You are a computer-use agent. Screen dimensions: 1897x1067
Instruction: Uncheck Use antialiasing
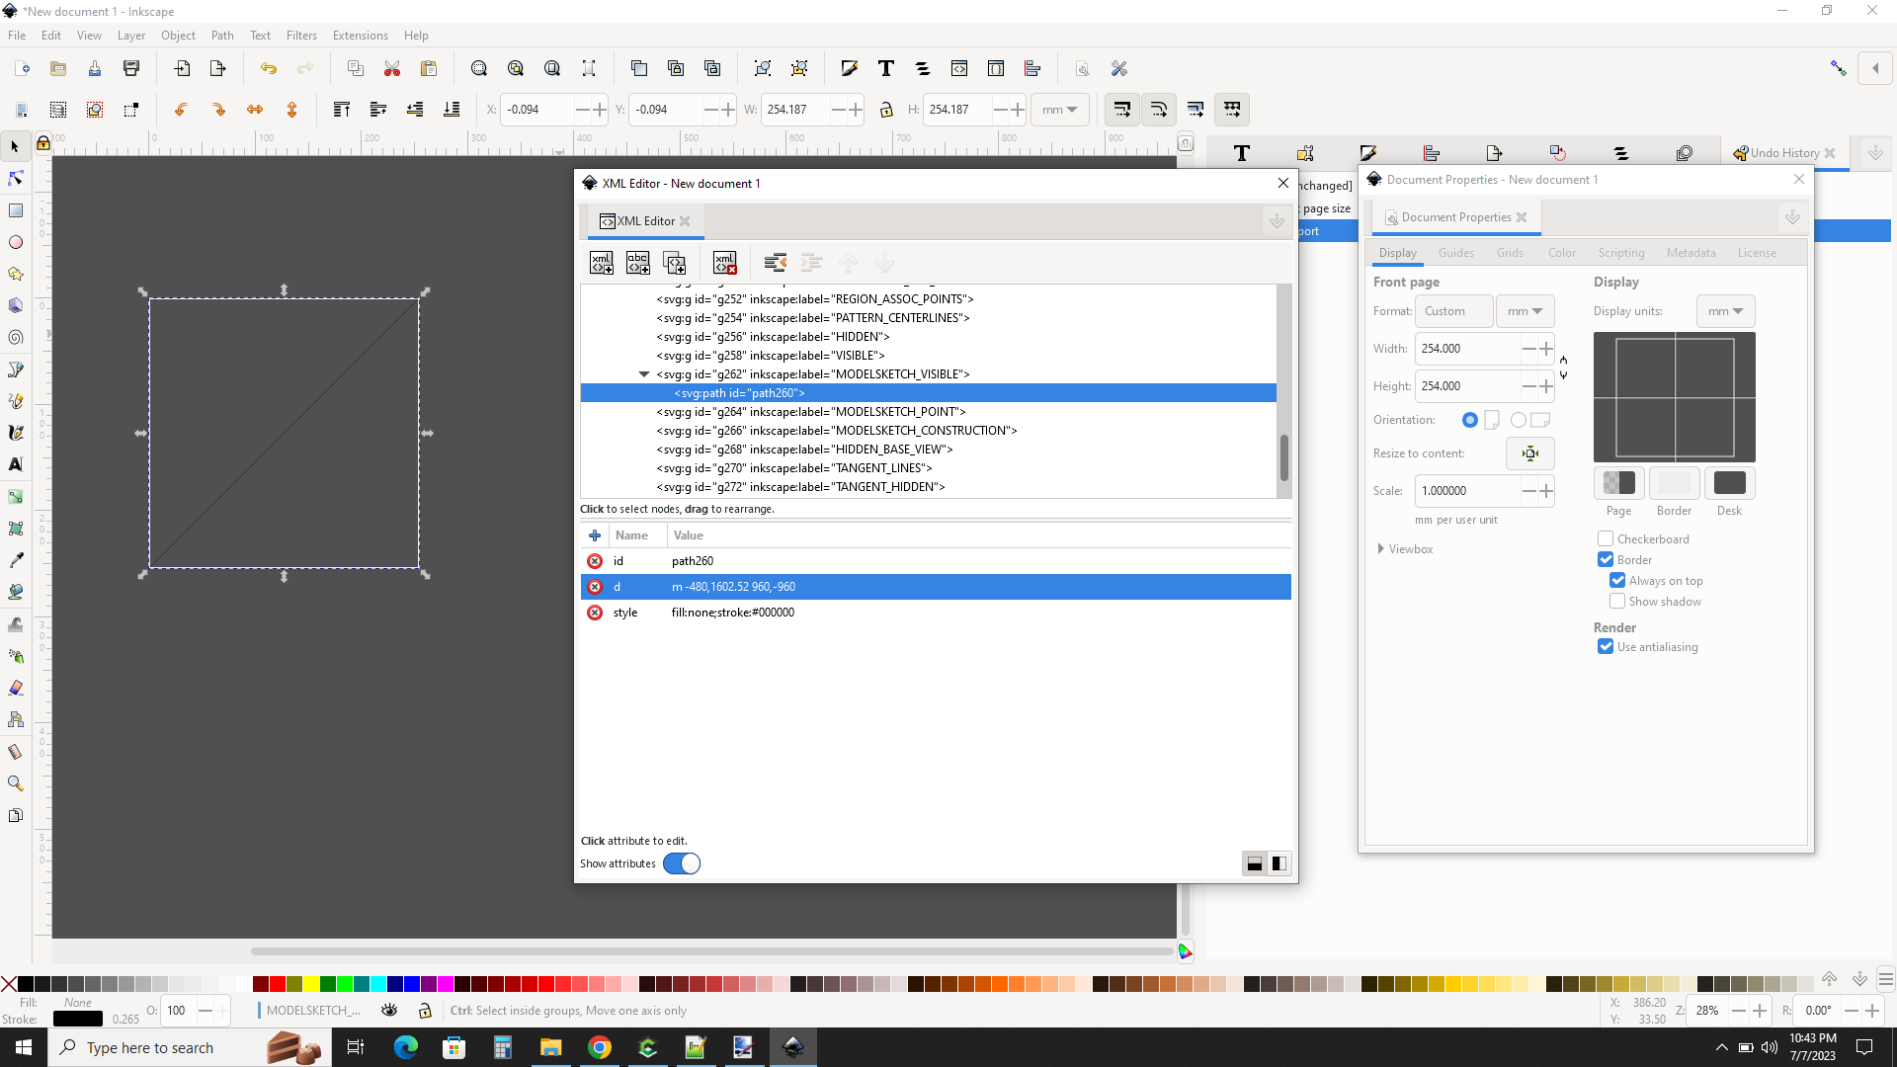point(1606,647)
